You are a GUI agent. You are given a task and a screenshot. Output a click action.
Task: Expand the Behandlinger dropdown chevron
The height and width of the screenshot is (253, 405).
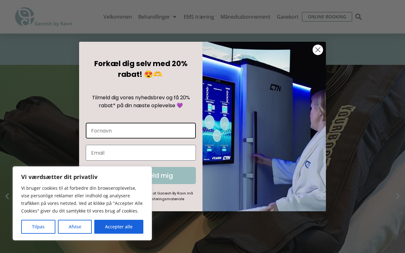175,17
